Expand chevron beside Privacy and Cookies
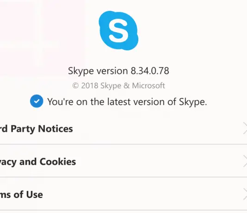Image resolution: width=247 pixels, height=213 pixels. pos(245,161)
